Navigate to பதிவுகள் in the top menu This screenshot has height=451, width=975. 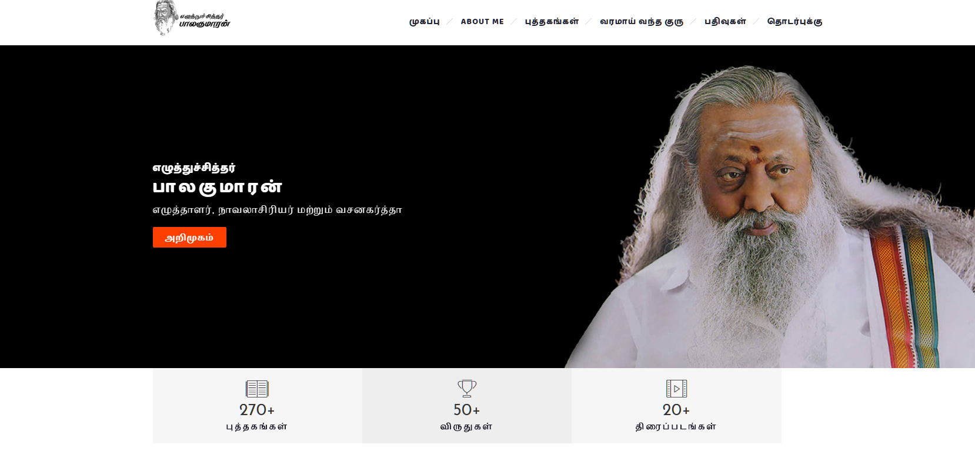[x=725, y=22]
